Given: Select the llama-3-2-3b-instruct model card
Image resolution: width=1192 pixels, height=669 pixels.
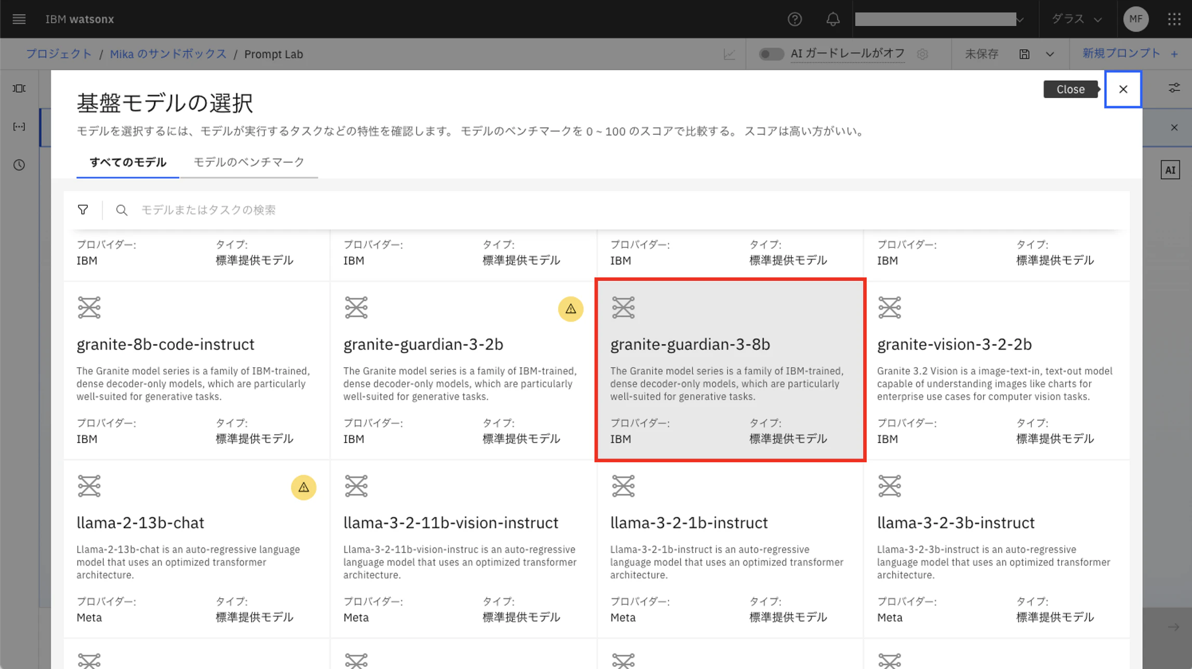Looking at the screenshot, I should (997, 550).
